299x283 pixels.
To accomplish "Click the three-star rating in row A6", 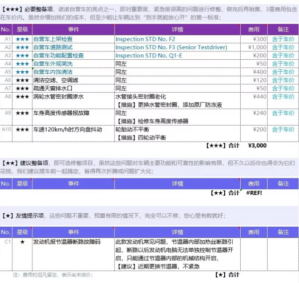I will tap(22, 80).
